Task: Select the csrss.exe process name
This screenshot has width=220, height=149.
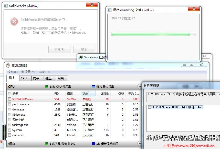Action: (x=18, y=135)
